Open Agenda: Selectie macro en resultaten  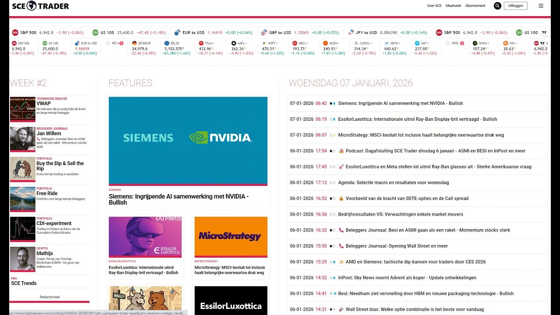pyautogui.click(x=417, y=182)
